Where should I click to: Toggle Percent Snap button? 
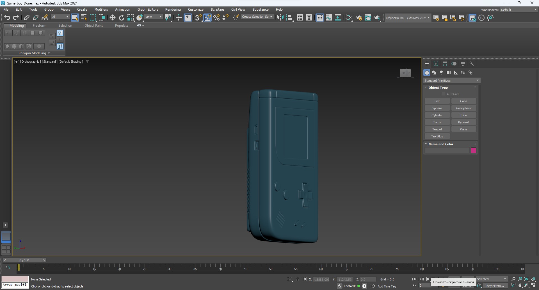click(x=216, y=18)
